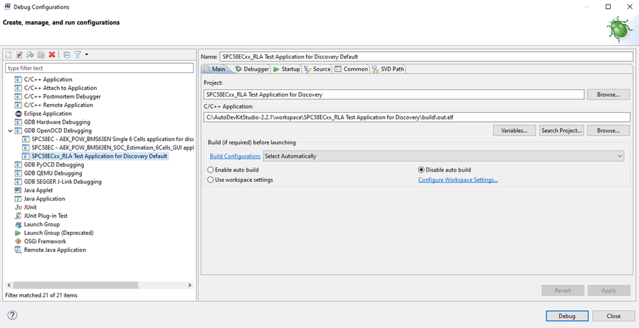Select AEK_POW_BMS63EN Single 6 Cells configuration
639x328 pixels.
[x=113, y=139]
